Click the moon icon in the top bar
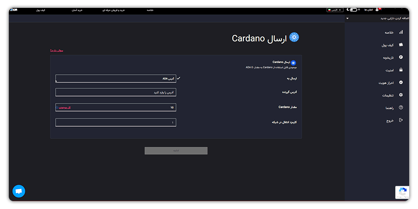Image resolution: width=418 pixels, height=209 pixels. [347, 10]
